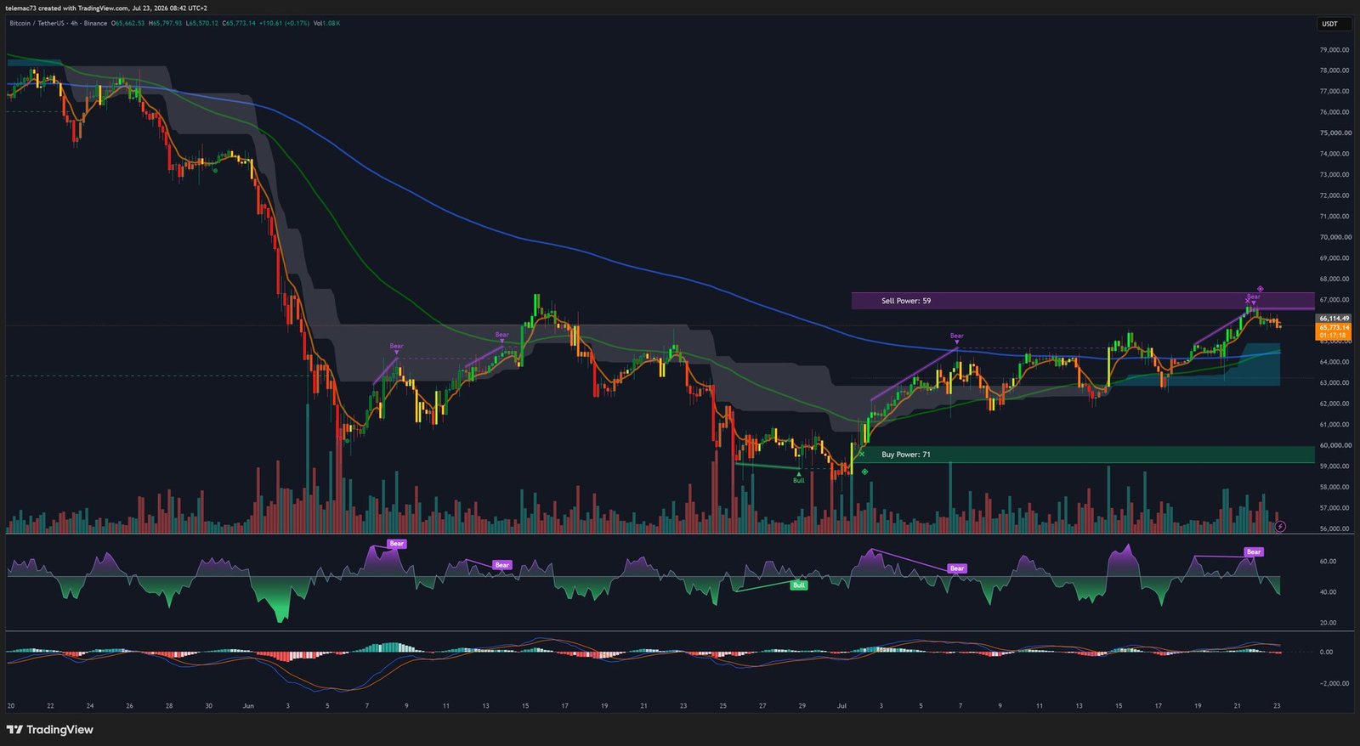
Task: Click the TradingView logo
Action: click(49, 730)
